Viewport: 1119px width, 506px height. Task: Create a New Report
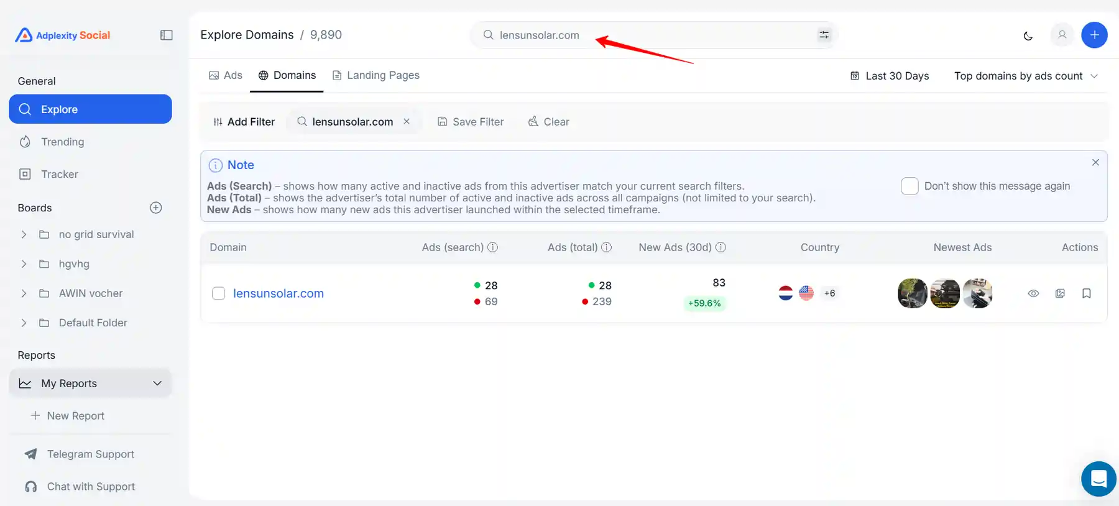68,416
